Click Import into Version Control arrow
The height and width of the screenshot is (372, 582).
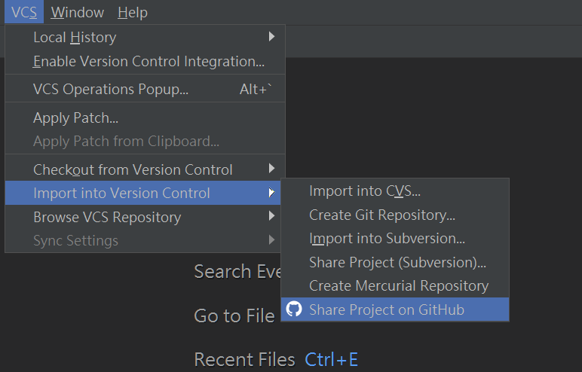[271, 194]
